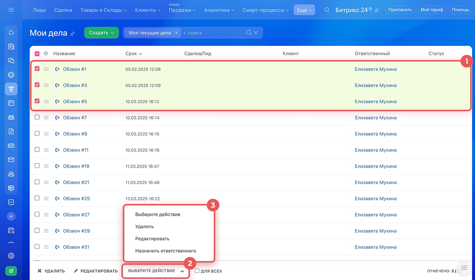
Task: Check the Обзвон #7 row
Action: [37, 117]
